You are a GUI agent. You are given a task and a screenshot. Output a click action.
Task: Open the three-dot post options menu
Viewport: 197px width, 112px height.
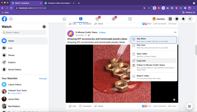coord(175,32)
